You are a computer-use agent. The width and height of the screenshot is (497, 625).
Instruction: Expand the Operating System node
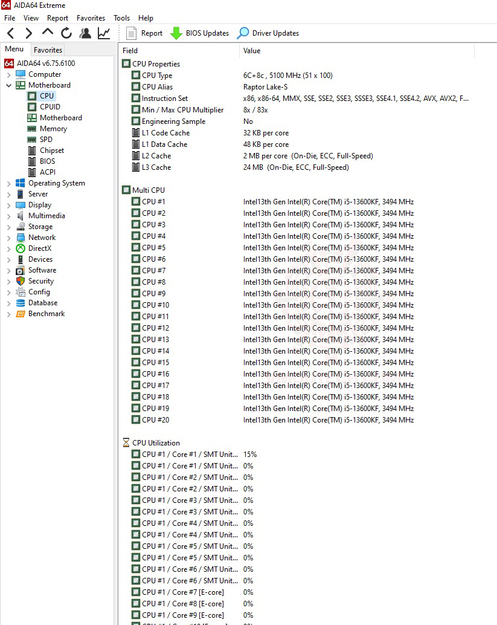coord(9,183)
